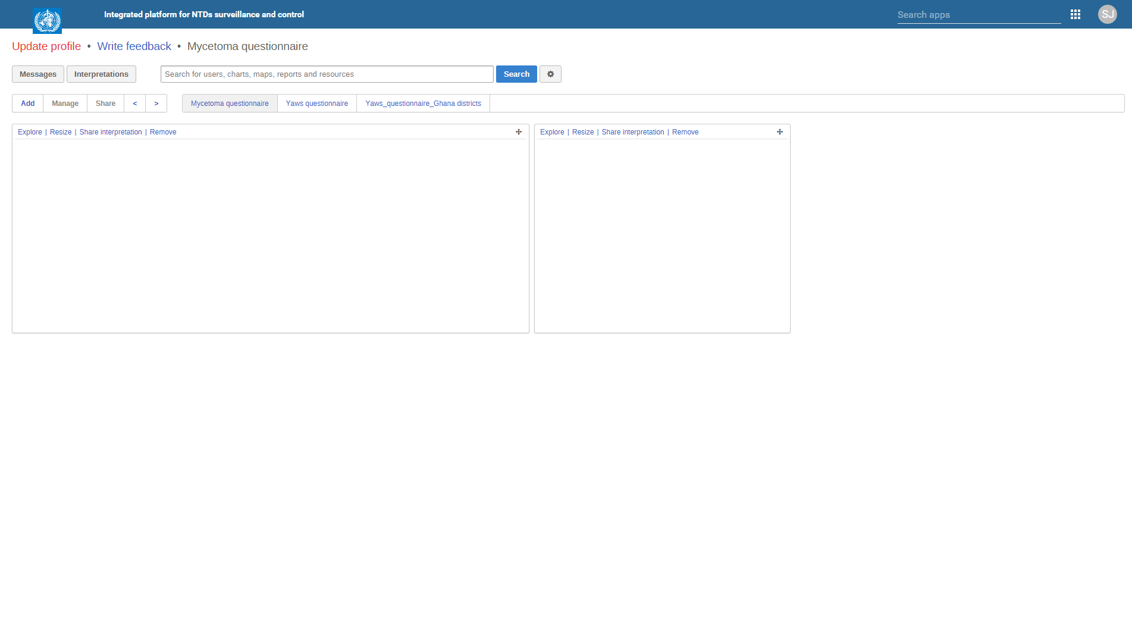Open the SJ user profile avatar

tap(1107, 14)
